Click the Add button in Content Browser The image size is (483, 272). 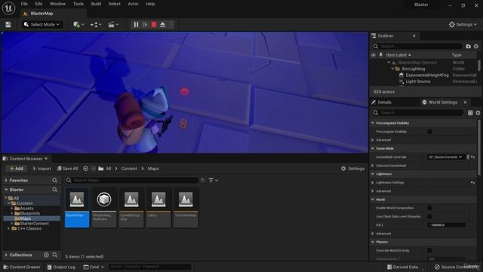(16, 168)
